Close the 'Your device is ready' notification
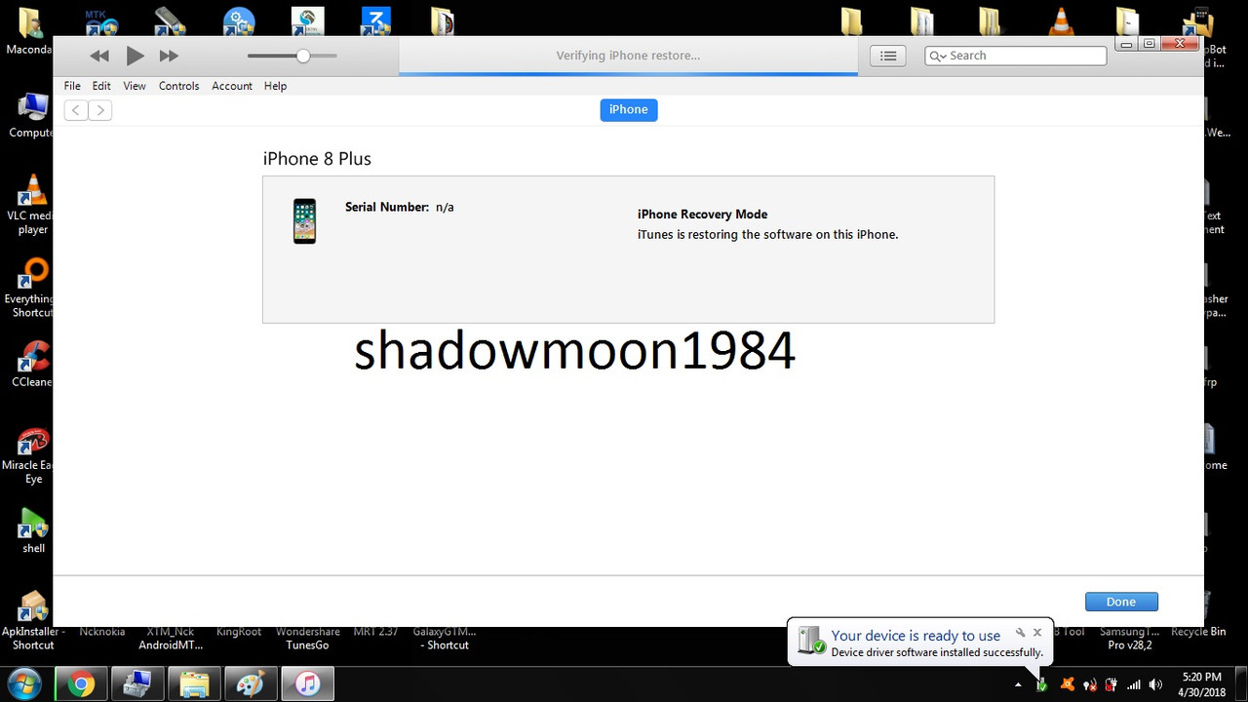The height and width of the screenshot is (702, 1248). coord(1037,633)
